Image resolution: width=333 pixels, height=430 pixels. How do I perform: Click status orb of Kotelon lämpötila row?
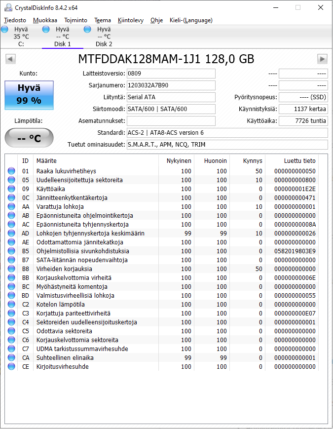[11, 305]
